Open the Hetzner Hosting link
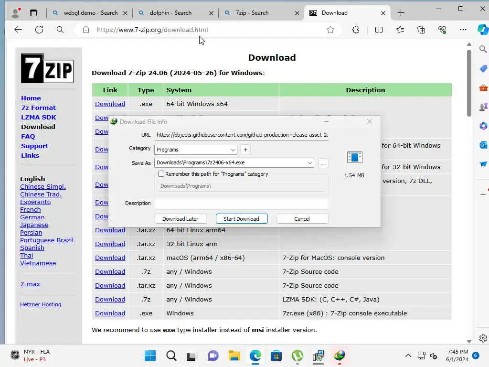Viewport: 489px width, 367px height. click(41, 304)
